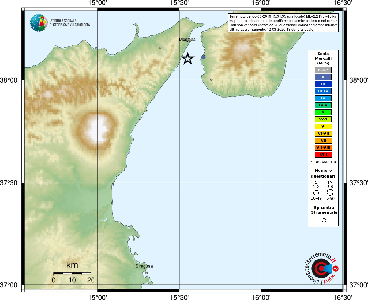Click the Istituto Nazionale di Geofisica text
368x300 pixels.
[x=70, y=23]
